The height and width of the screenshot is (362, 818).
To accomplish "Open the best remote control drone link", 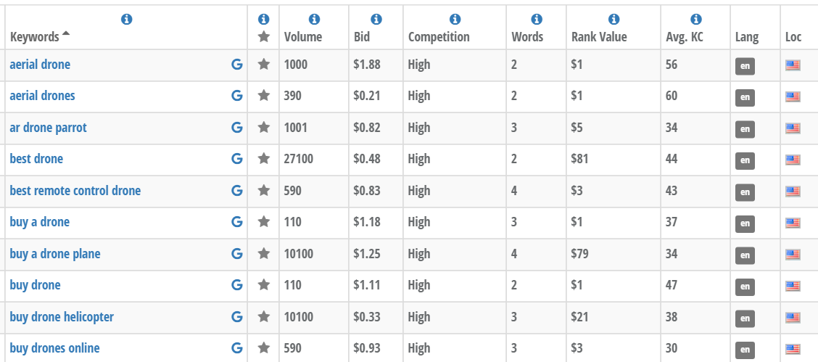I will click(x=75, y=191).
